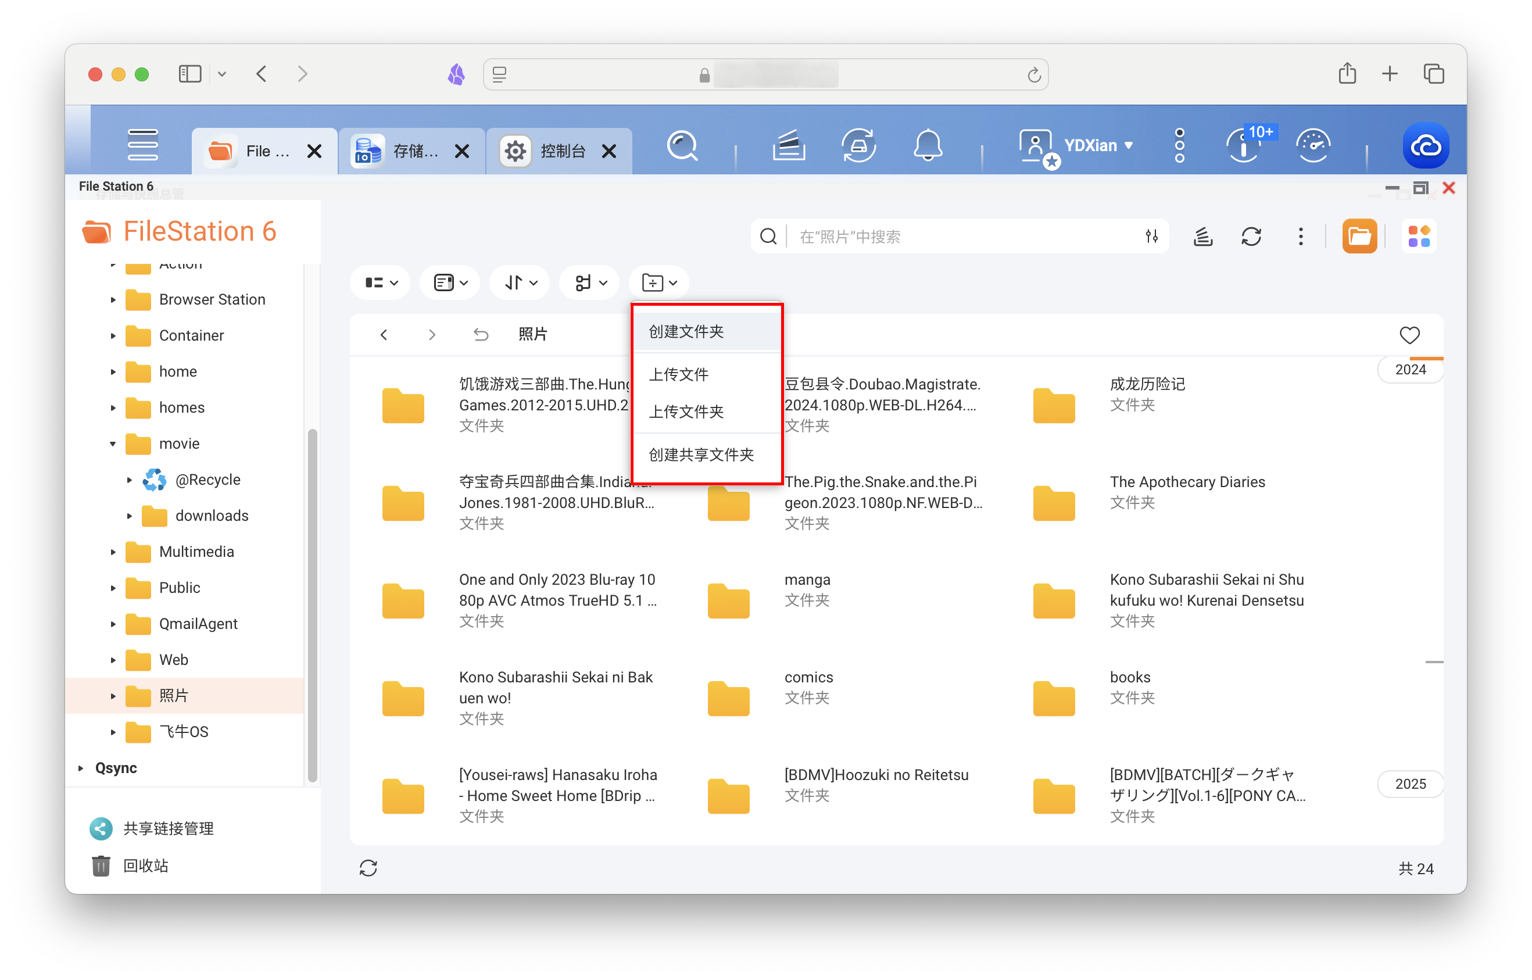Viewport: 1532px width, 980px height.
Task: Open the background tasks icon in top bar
Action: tap(789, 146)
